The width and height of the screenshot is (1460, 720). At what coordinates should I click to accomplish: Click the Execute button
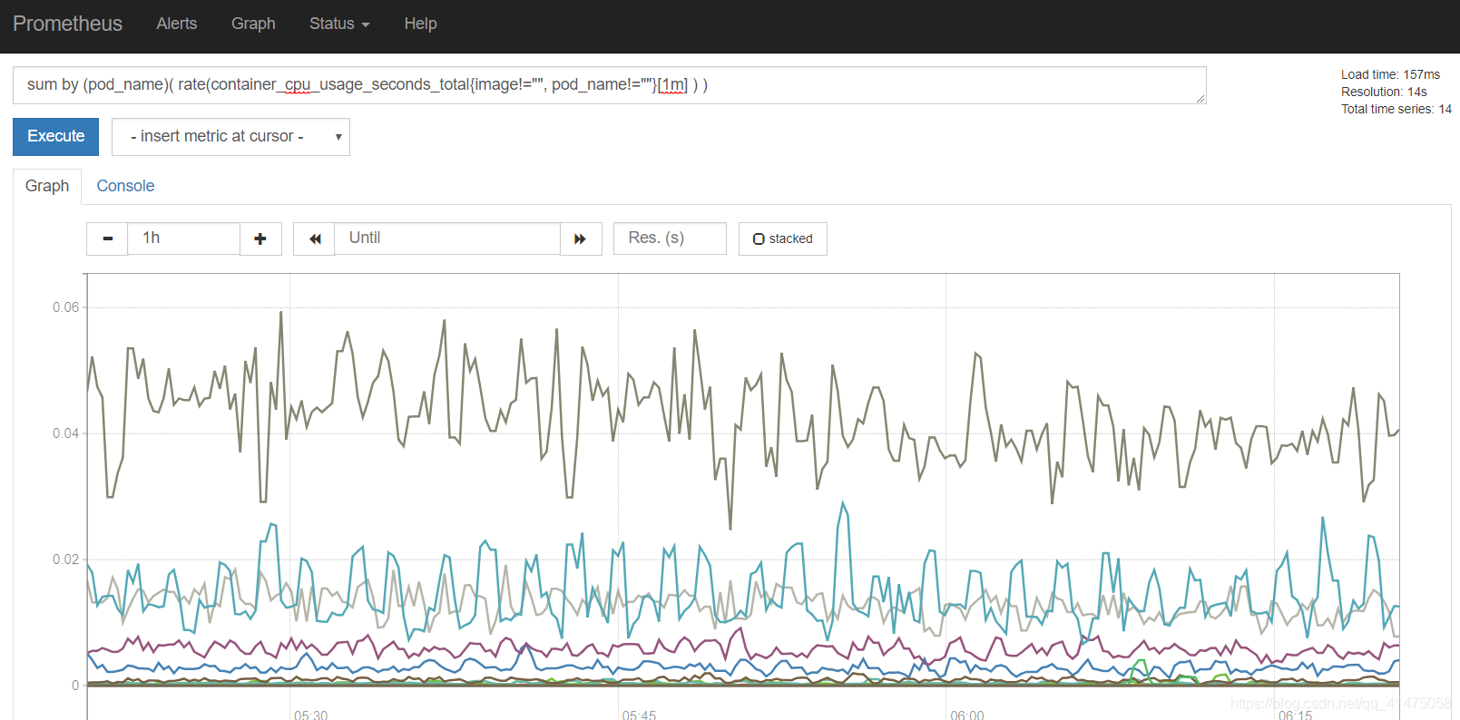(x=55, y=136)
